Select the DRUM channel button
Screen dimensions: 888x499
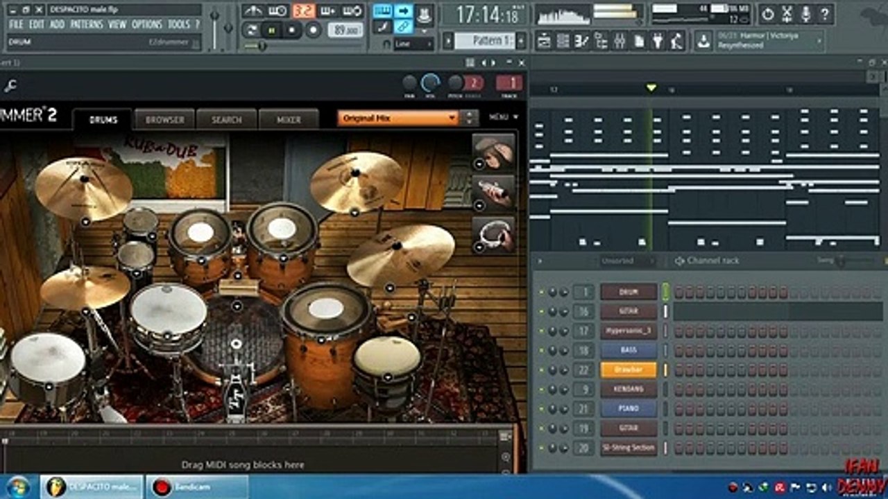(x=629, y=292)
